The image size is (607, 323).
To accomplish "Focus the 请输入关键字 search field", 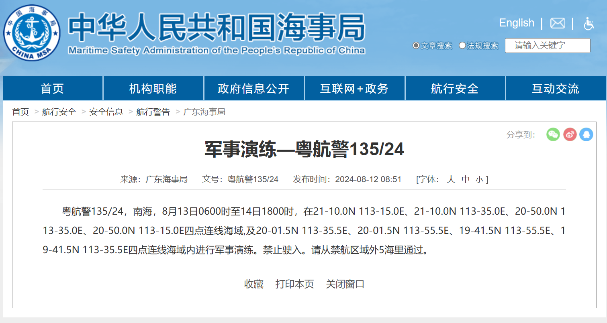I will tap(548, 45).
